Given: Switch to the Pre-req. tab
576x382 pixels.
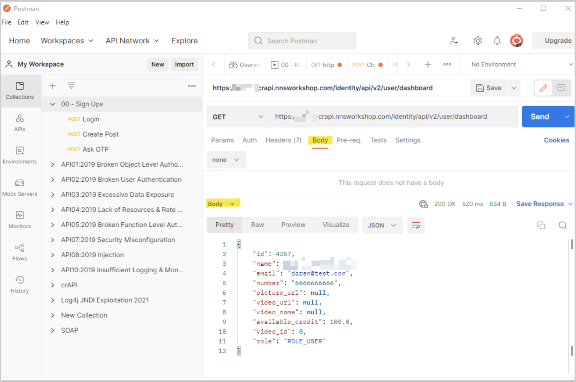Looking at the screenshot, I should click(349, 140).
